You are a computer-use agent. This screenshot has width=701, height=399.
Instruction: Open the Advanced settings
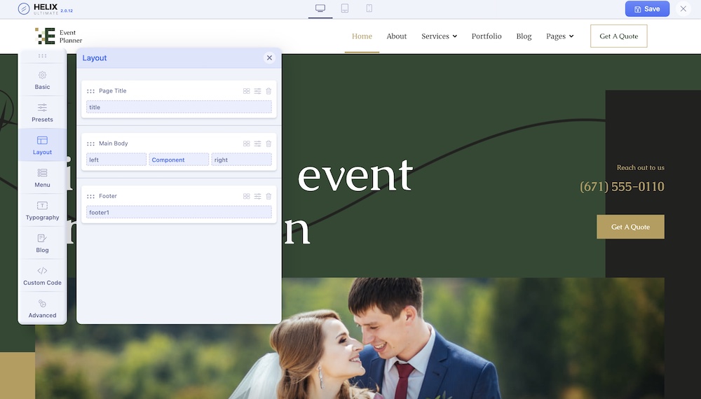coord(42,309)
